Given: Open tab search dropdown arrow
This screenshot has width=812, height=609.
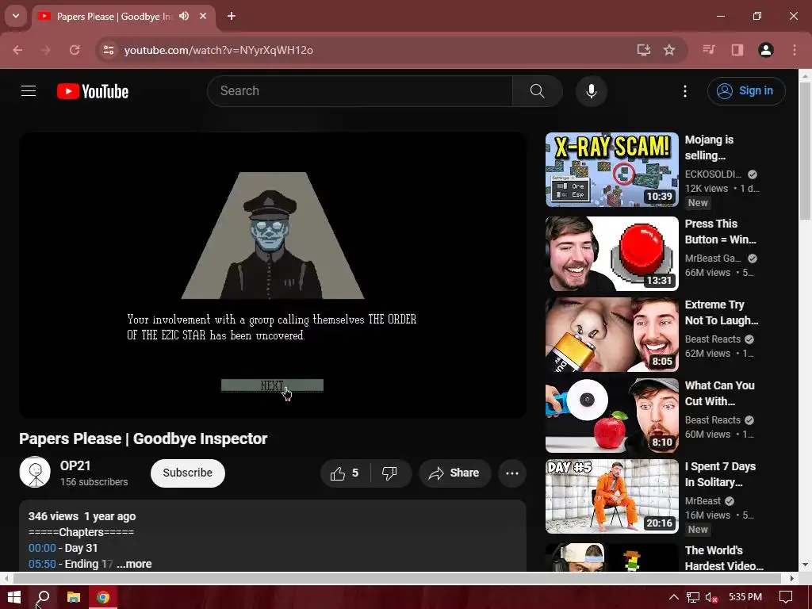Looking at the screenshot, I should [x=16, y=16].
